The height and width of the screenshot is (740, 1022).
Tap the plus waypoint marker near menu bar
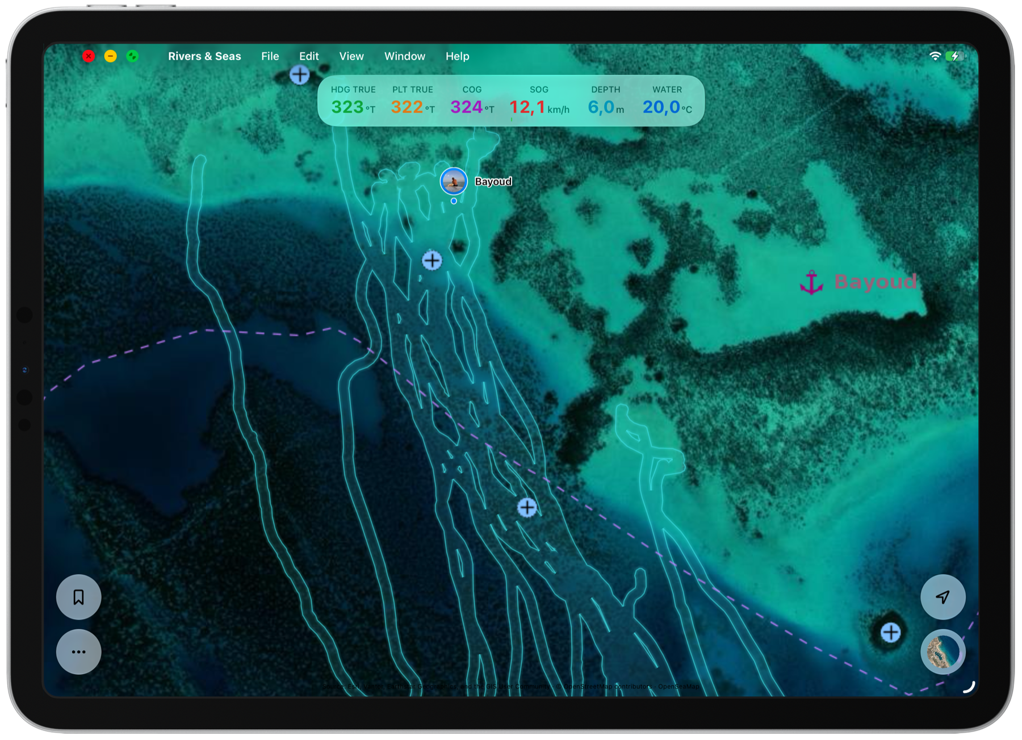coord(300,74)
